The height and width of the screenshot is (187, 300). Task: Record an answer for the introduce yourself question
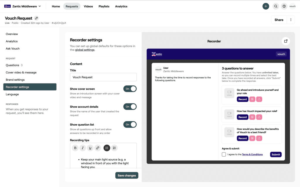(x=242, y=99)
